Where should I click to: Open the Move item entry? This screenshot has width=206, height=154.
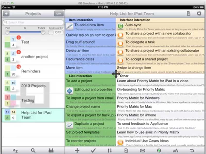click(91, 69)
